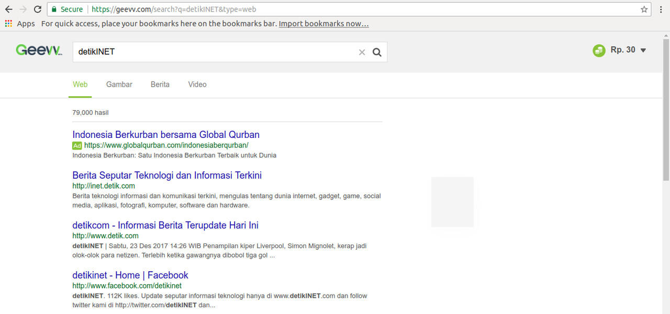
Task: Click the green Secure padlock icon
Action: coord(53,9)
